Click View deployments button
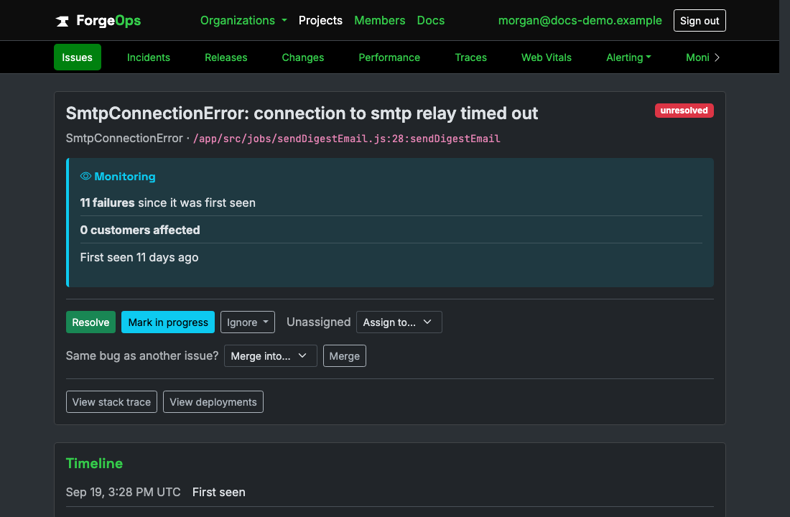Viewport: 790px width, 517px height. (213, 401)
